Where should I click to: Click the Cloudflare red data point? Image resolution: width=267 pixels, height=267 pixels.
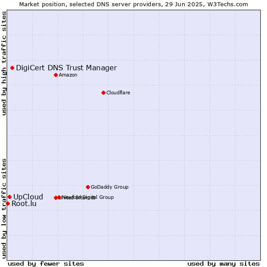click(103, 93)
